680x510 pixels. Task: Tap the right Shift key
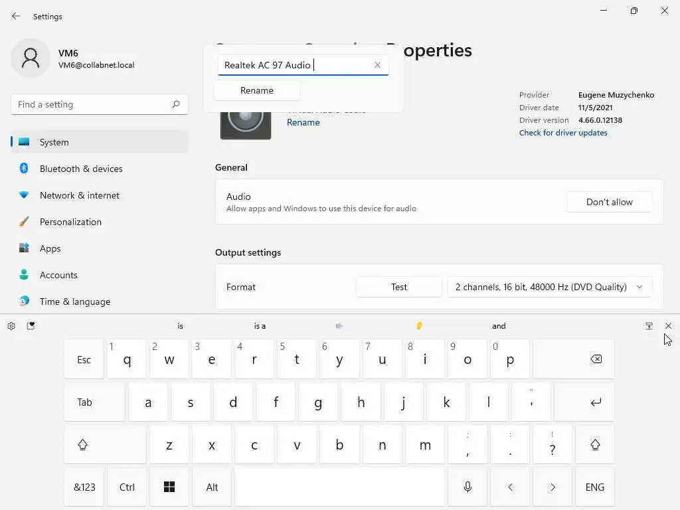pyautogui.click(x=595, y=444)
